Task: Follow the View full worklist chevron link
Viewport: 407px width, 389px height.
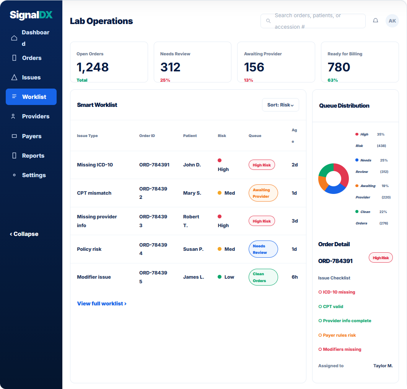Action: pyautogui.click(x=102, y=303)
